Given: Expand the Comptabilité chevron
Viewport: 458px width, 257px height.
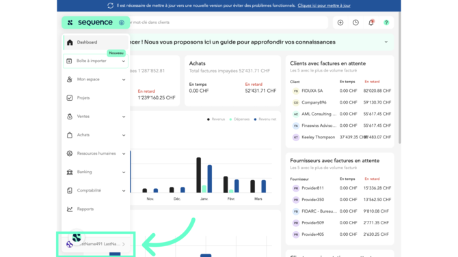Looking at the screenshot, I should click(124, 191).
